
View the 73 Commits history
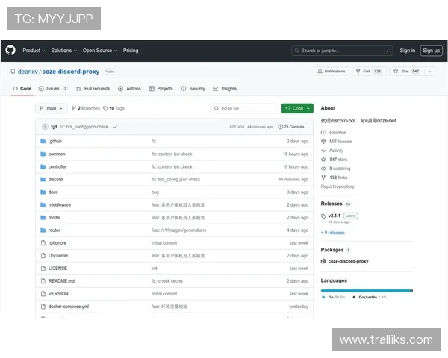[x=291, y=127]
